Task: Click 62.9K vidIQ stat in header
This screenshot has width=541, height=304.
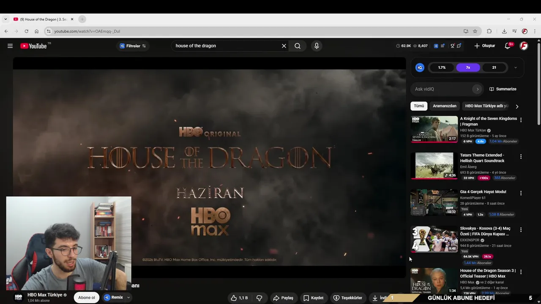Action: click(x=404, y=46)
